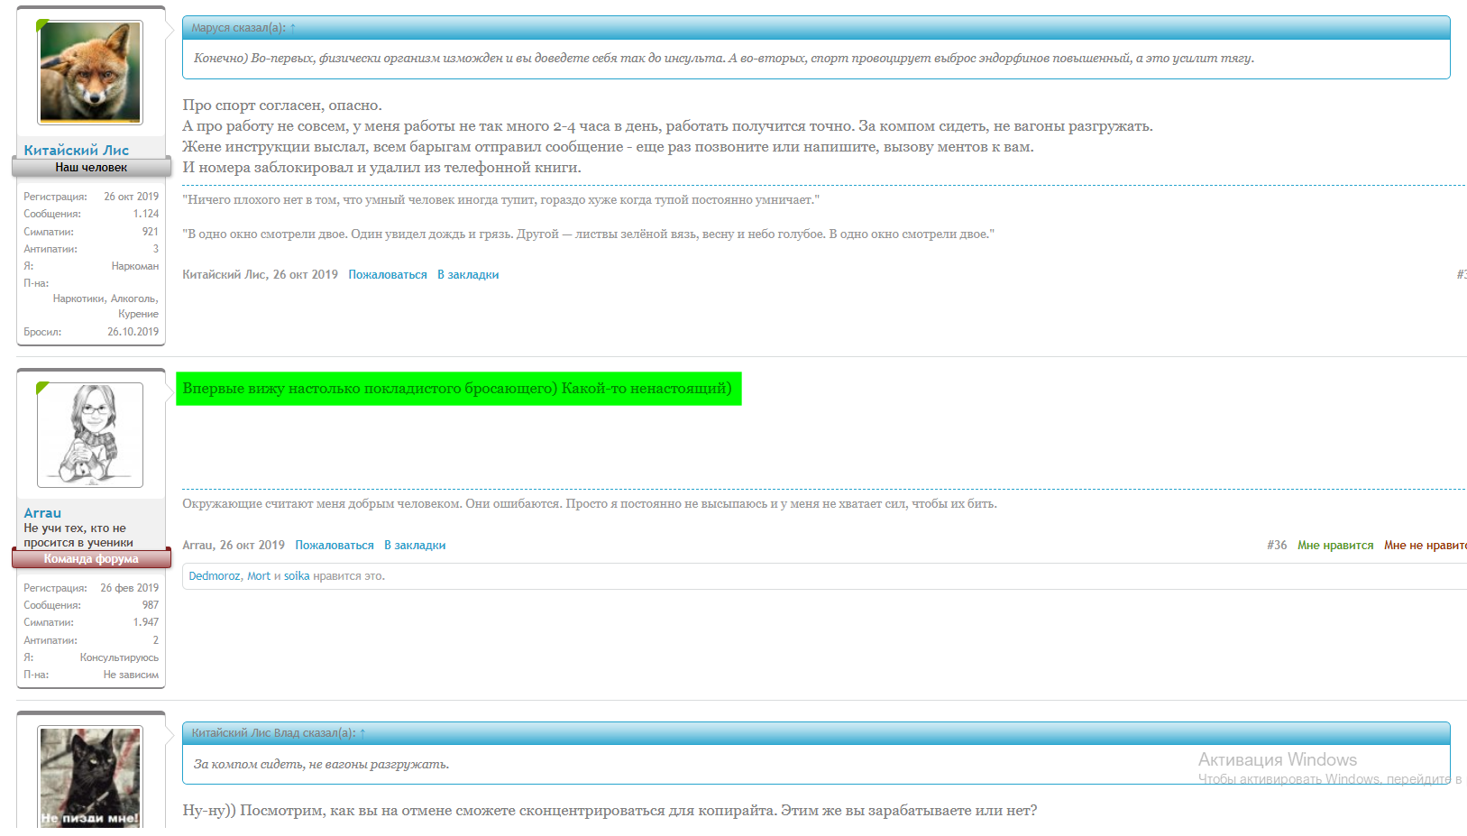
Task: Open Китайский Лис username profile link
Action: [77, 151]
